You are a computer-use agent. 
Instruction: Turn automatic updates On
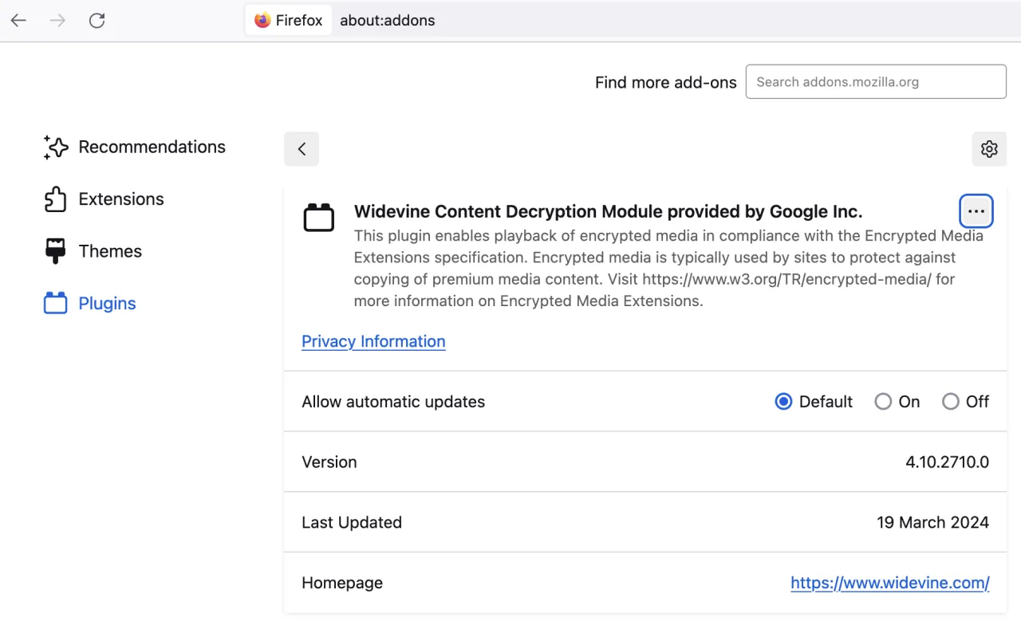[883, 401]
